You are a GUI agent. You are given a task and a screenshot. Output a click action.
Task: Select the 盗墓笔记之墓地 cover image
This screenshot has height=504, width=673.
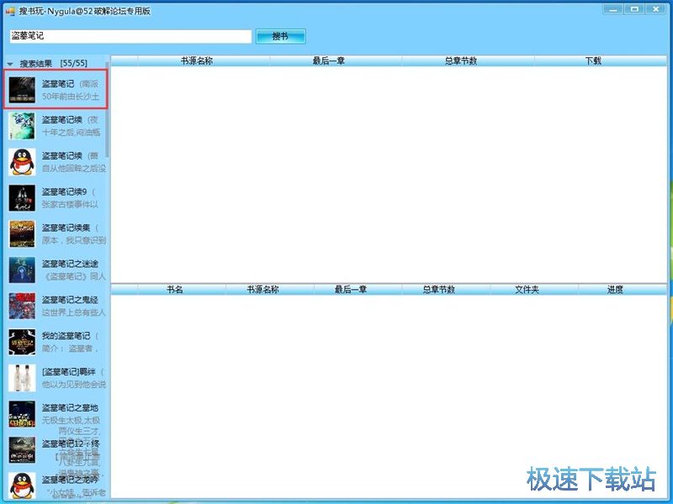tap(22, 414)
